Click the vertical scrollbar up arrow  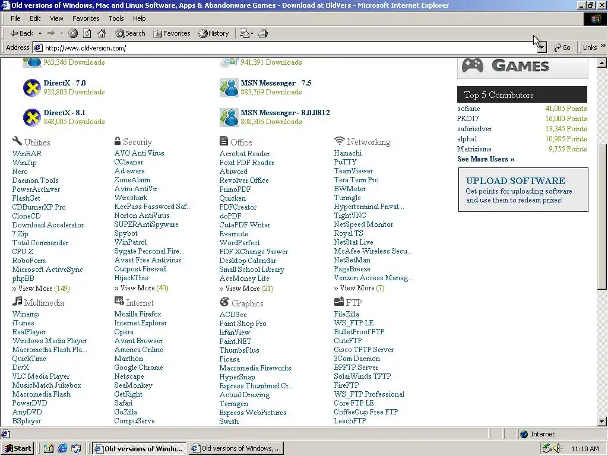602,63
